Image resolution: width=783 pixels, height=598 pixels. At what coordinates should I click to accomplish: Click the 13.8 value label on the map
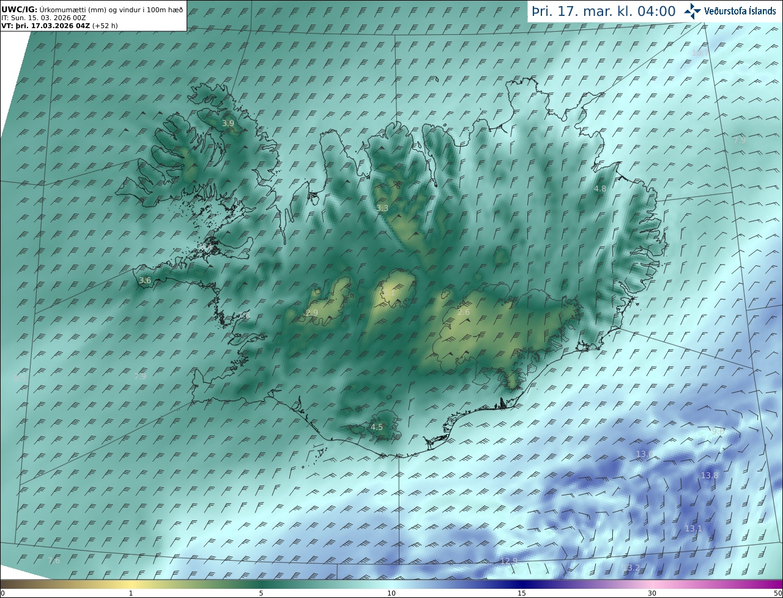pyautogui.click(x=710, y=476)
